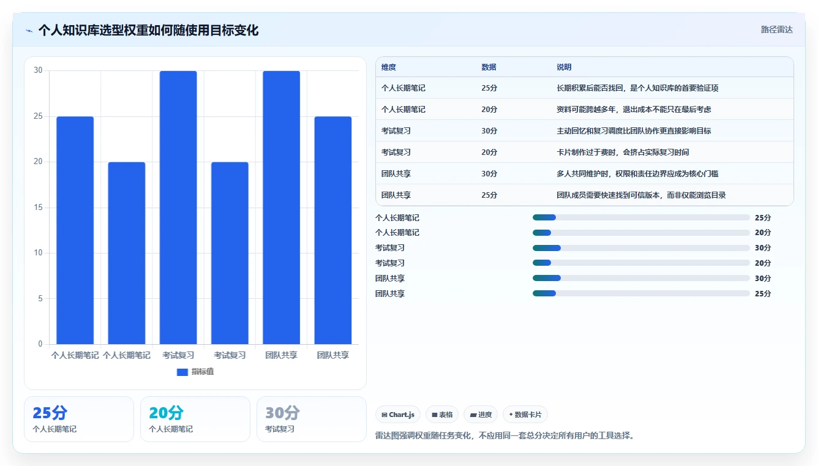Click the 团队共享 chart bar at value 25
The image size is (818, 466).
pyautogui.click(x=333, y=230)
